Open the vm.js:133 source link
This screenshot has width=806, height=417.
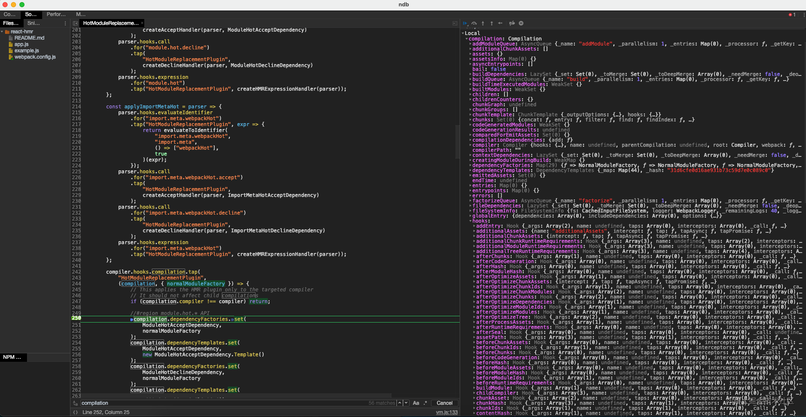[x=447, y=412]
